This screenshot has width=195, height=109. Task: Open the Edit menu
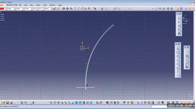[26, 5]
